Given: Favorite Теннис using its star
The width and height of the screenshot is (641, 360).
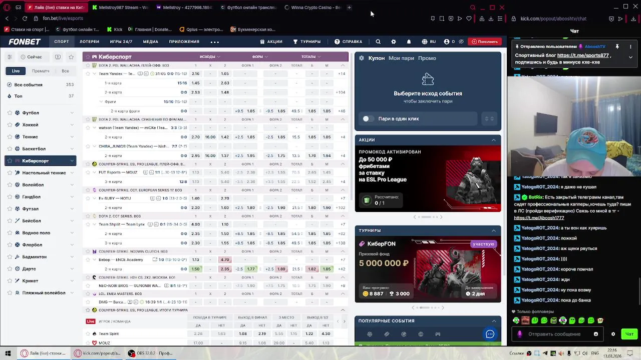Looking at the screenshot, I should 10,137.
